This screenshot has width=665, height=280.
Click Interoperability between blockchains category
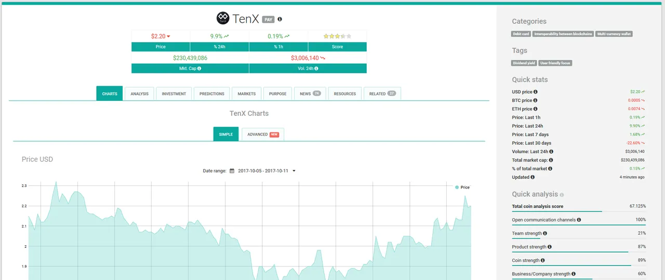(563, 34)
